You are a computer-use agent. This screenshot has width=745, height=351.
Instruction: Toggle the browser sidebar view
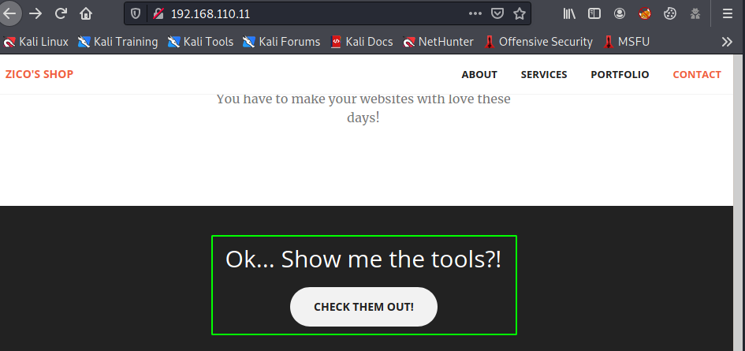coord(594,13)
